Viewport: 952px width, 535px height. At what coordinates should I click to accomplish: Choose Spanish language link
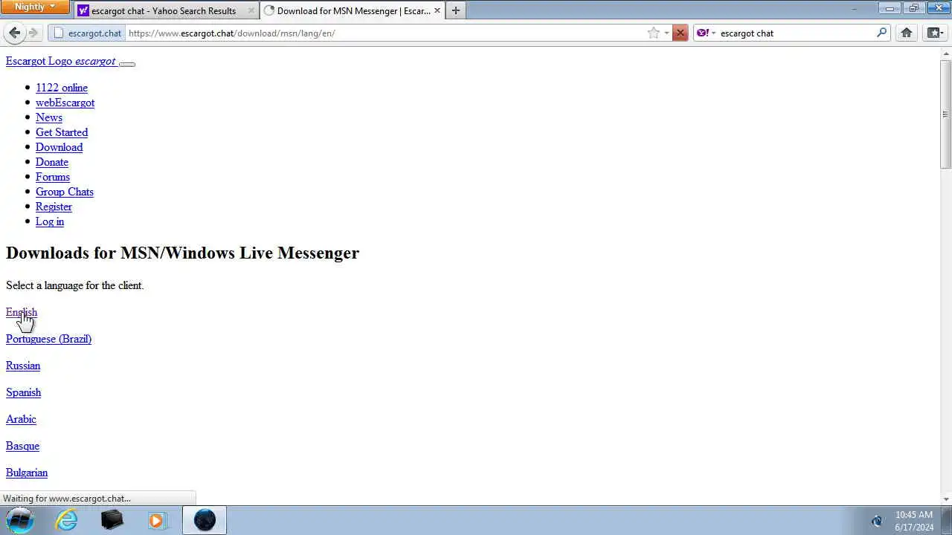23,392
